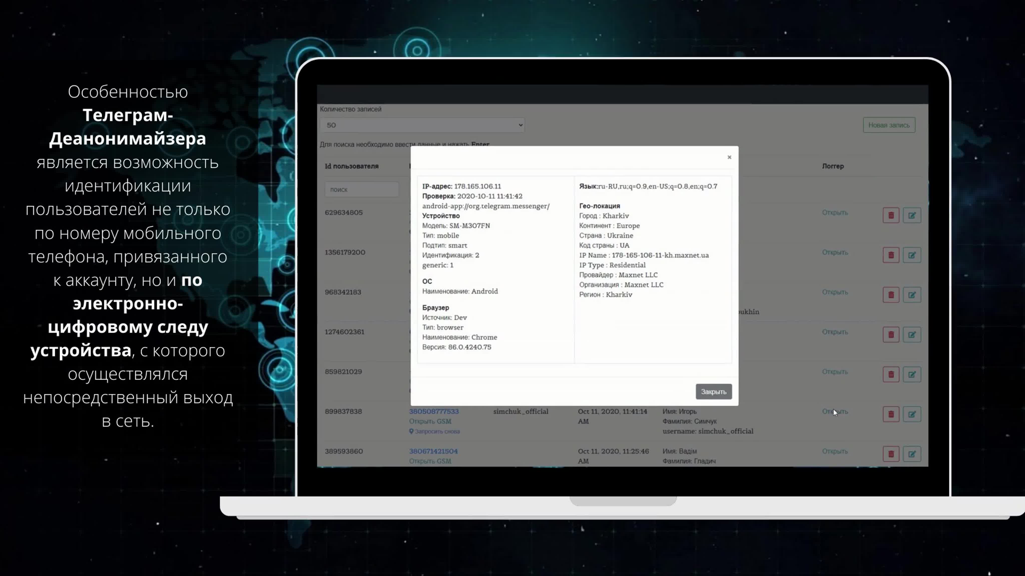Open logger for user 629634805

coord(834,212)
